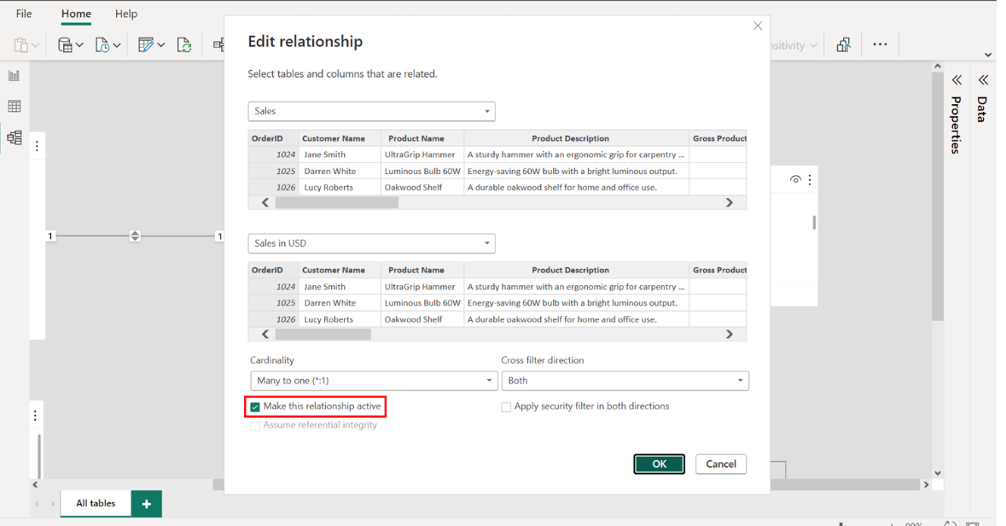Click the Cancel button
This screenshot has width=1006, height=526.
click(x=720, y=464)
